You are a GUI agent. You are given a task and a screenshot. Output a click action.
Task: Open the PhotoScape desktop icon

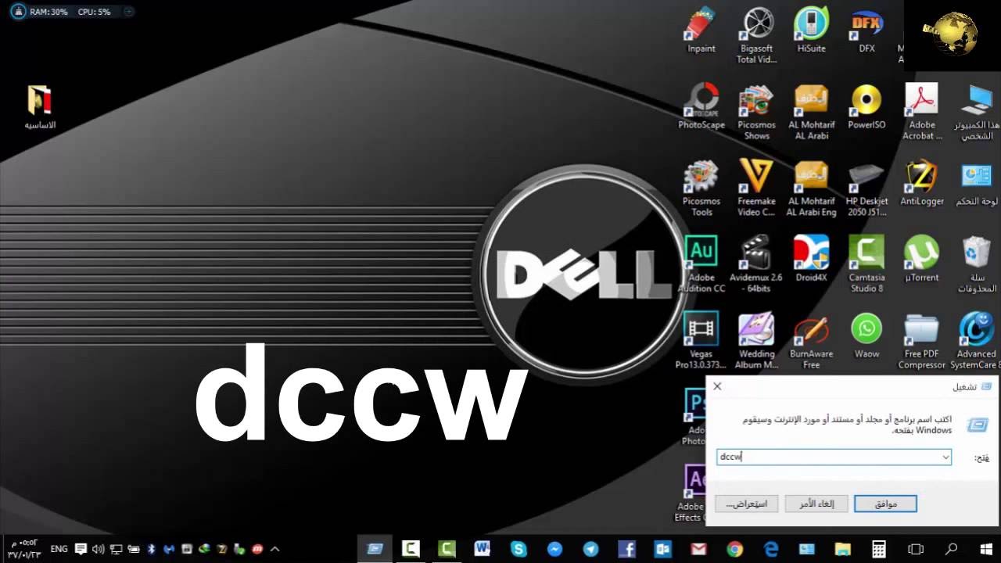click(701, 107)
